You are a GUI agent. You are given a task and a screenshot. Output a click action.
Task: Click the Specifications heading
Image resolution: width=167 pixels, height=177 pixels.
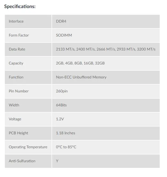coord(20,6)
